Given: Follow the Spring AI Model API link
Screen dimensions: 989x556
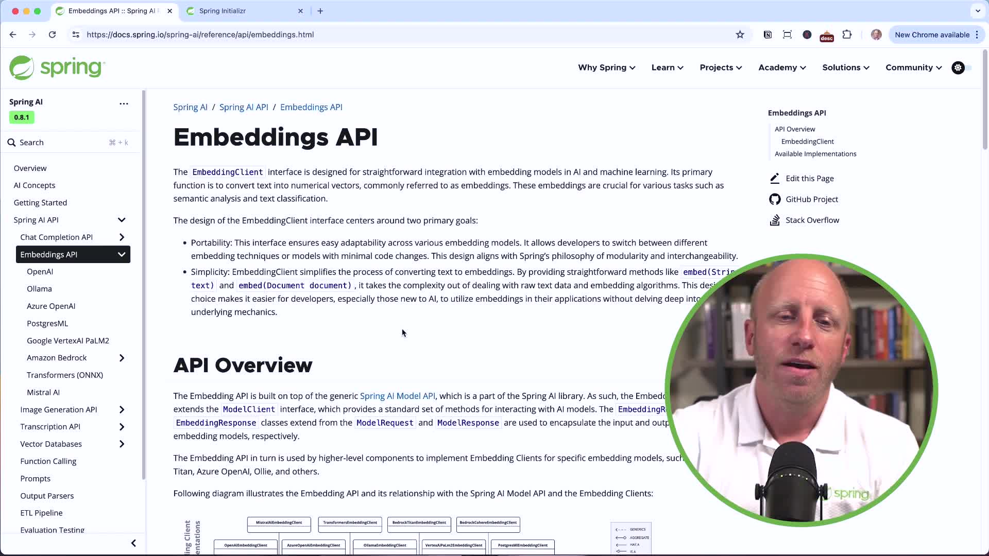Looking at the screenshot, I should 397,396.
